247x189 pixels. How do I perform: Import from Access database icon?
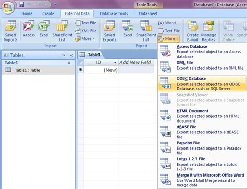click(x=29, y=29)
